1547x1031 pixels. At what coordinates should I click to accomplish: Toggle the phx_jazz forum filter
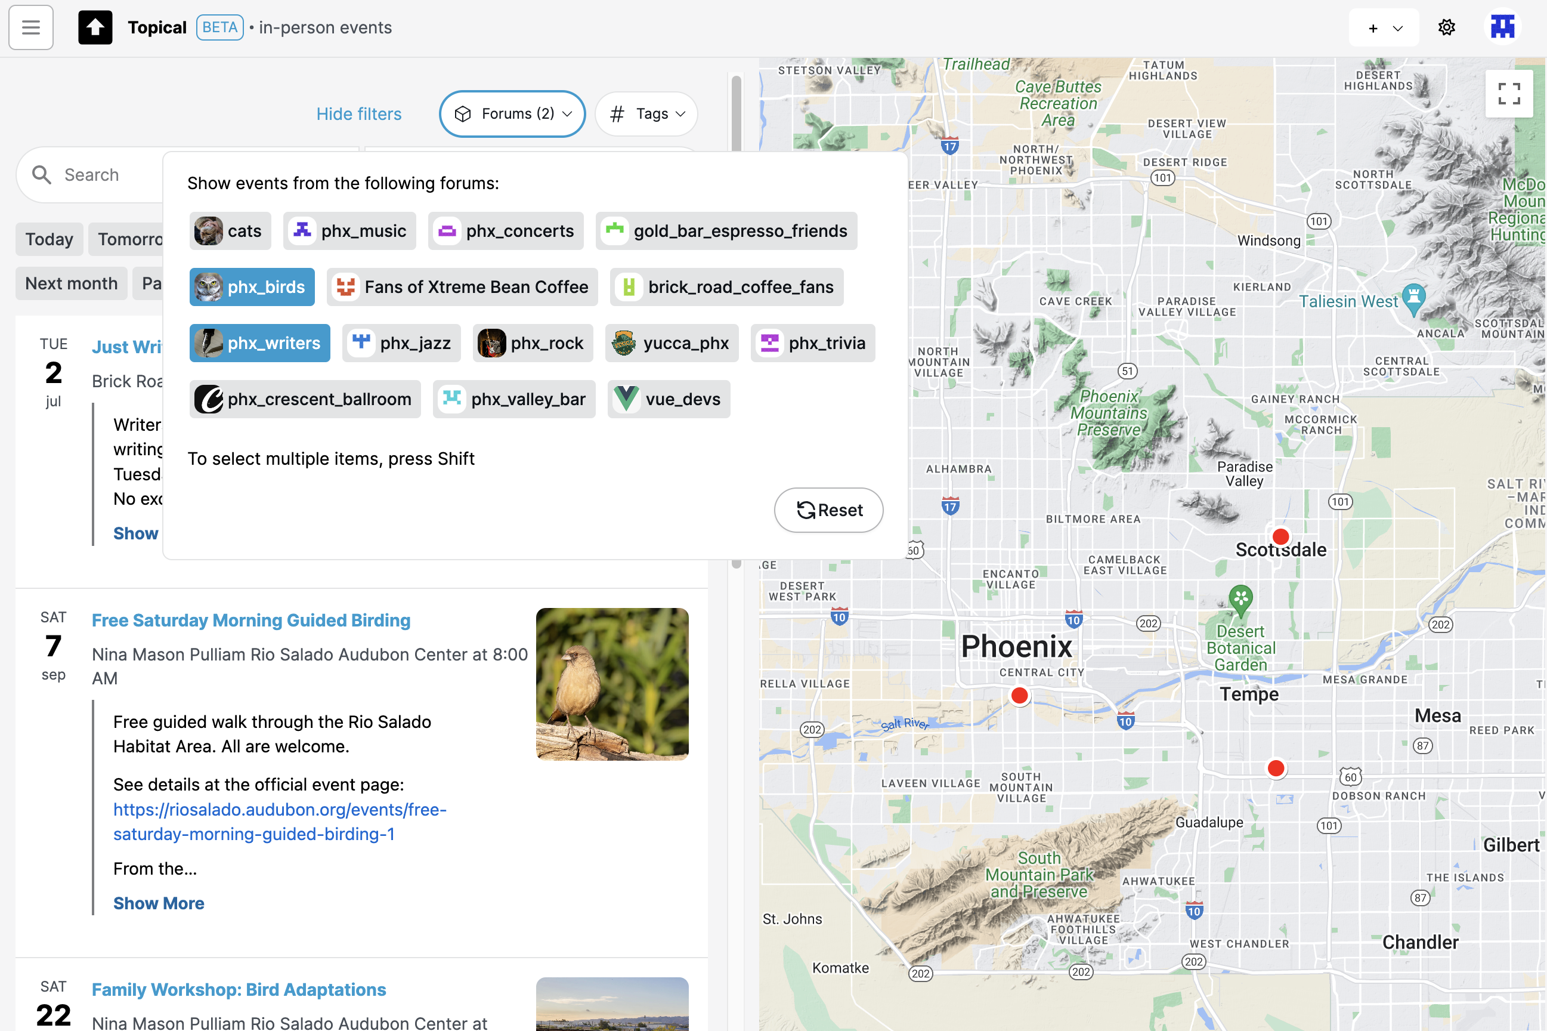coord(401,343)
